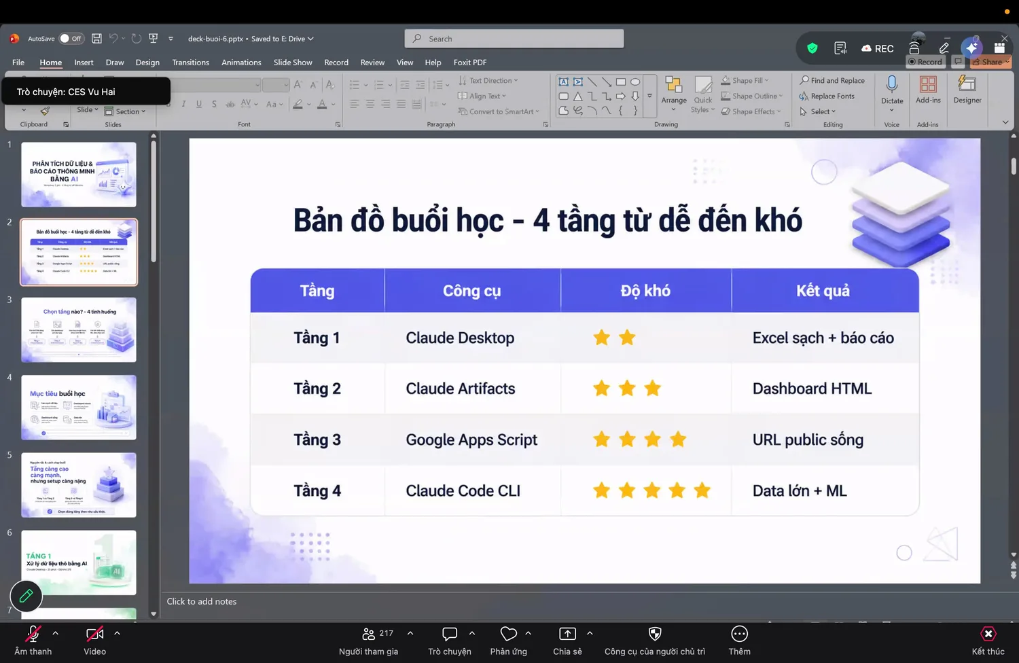Select the Oval shape in gallery

635,82
